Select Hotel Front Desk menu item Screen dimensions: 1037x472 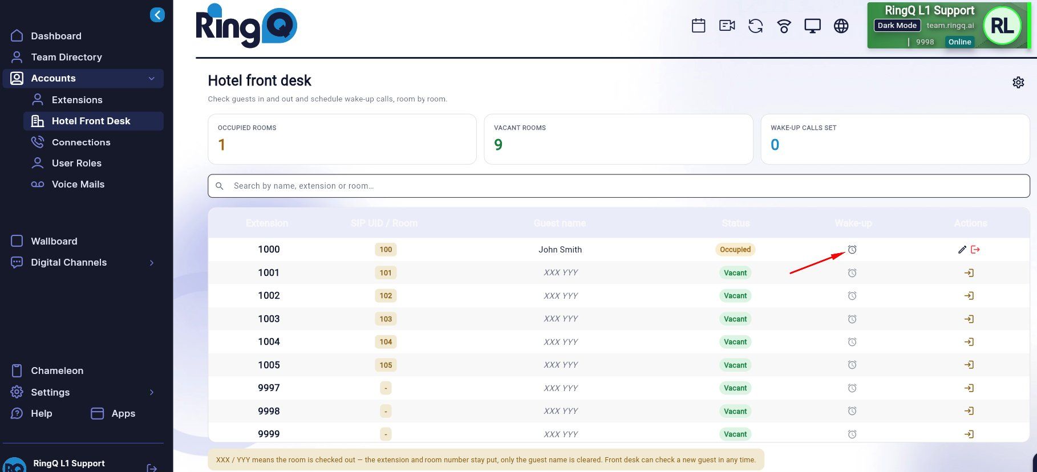(x=94, y=121)
